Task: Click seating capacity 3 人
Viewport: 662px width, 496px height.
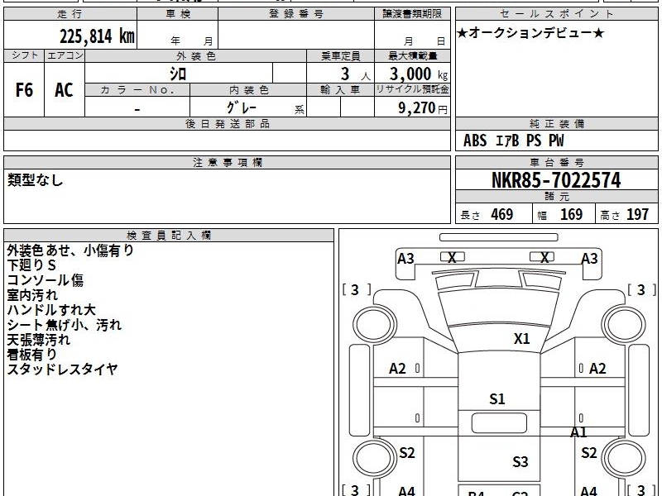Action: pyautogui.click(x=355, y=74)
